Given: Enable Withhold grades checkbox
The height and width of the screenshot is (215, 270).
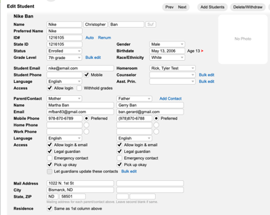Looking at the screenshot, I should (79, 88).
